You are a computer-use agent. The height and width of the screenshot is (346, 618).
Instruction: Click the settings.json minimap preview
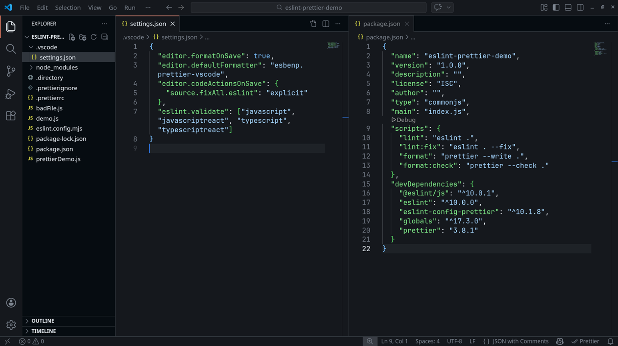[x=333, y=45]
